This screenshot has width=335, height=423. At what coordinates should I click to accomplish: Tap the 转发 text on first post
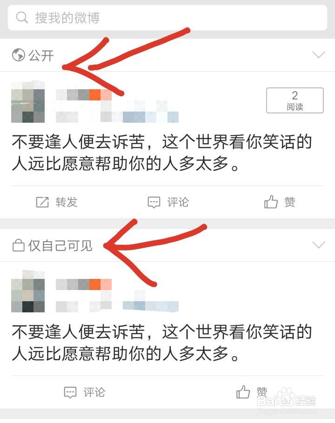pyautogui.click(x=67, y=202)
